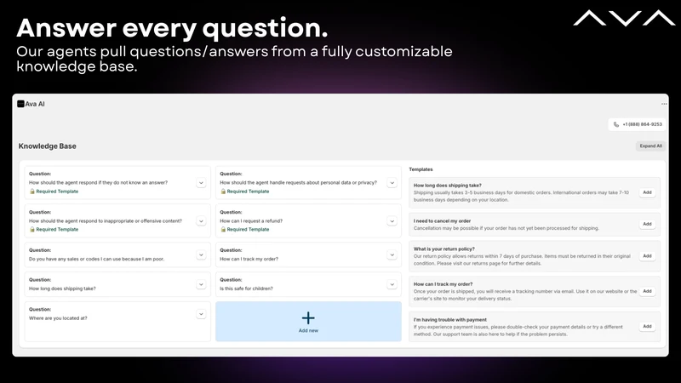Expand the 'Do you have any sales or codes' question
This screenshot has height=383, width=681.
201,254
